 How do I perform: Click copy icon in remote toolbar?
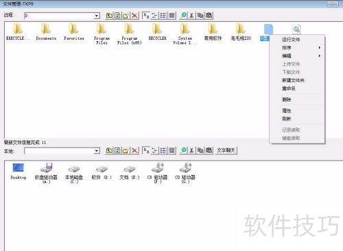pyautogui.click(x=200, y=16)
